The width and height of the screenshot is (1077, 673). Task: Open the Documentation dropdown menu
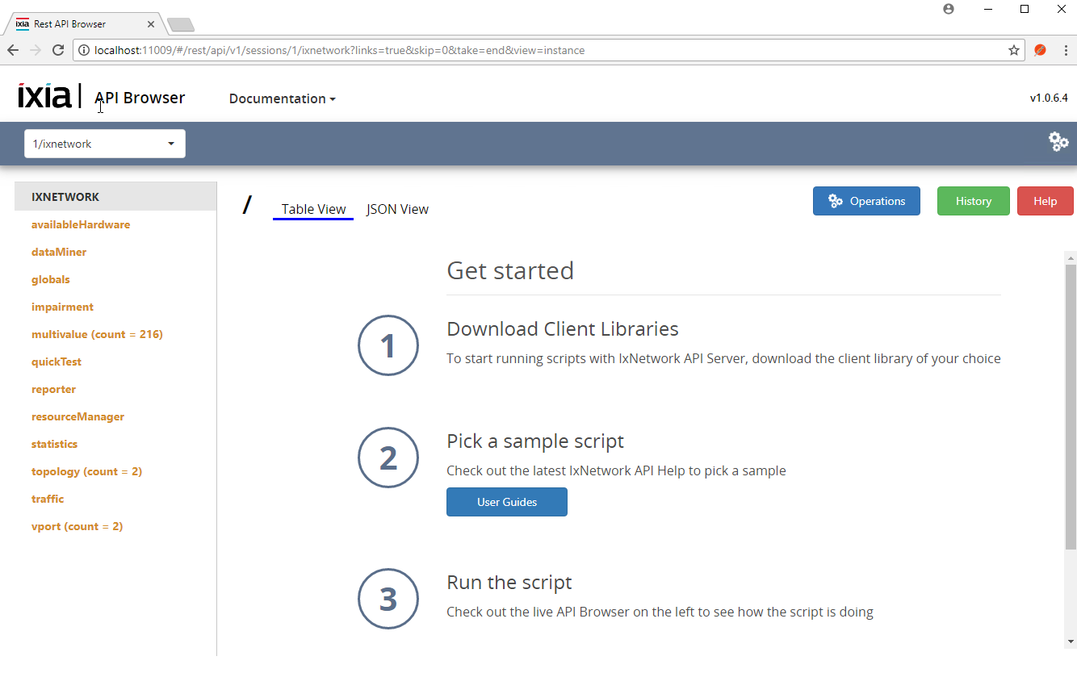pos(282,98)
